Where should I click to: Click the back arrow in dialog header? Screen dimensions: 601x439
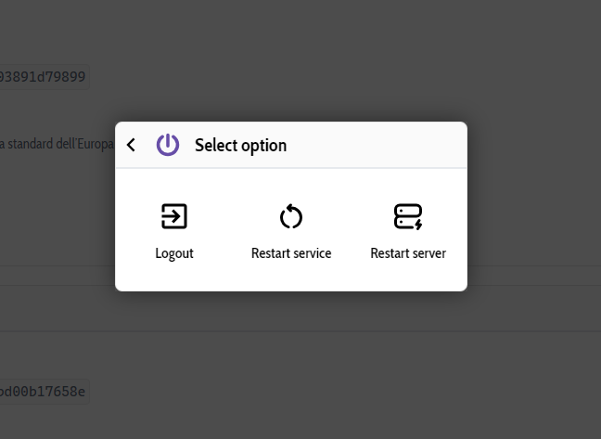[132, 145]
